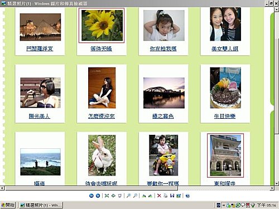The image size is (279, 209).
Task: Select the white rabbit thumbnail
Action: [102, 155]
